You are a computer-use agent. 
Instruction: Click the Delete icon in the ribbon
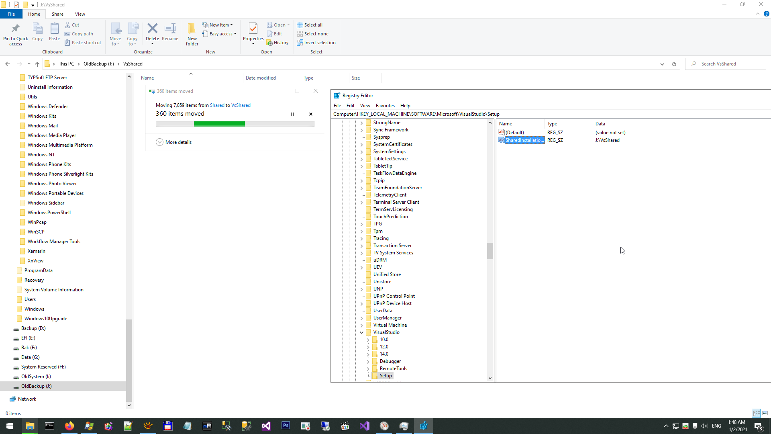[152, 29]
